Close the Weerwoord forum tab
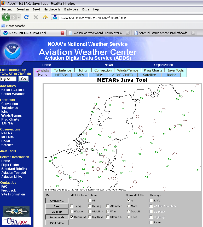This screenshot has height=227, width=203. coord(128,33)
